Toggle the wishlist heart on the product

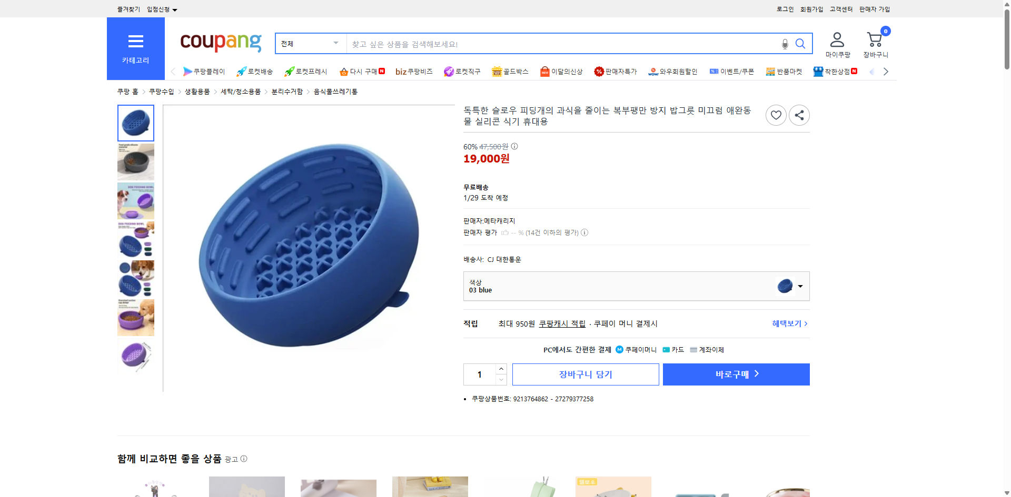pyautogui.click(x=776, y=115)
